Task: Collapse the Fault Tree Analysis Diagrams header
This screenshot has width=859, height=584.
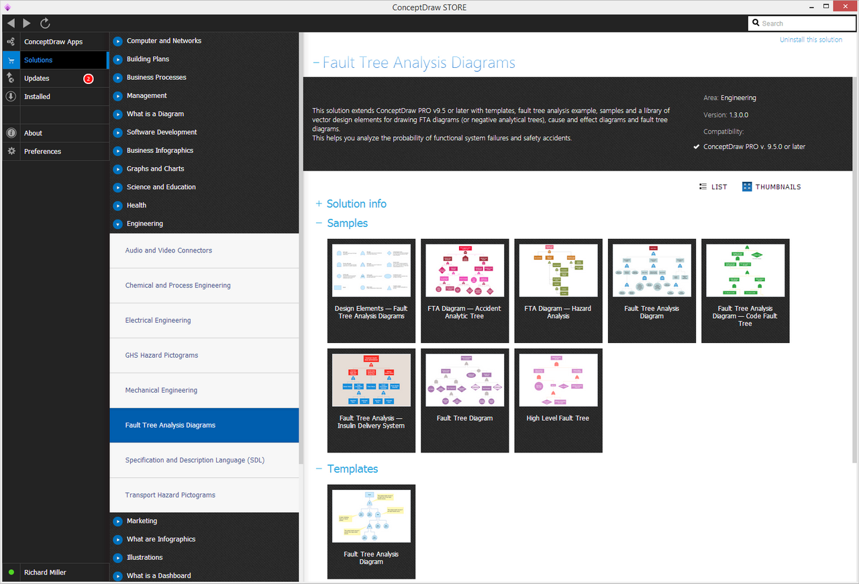Action: (316, 63)
